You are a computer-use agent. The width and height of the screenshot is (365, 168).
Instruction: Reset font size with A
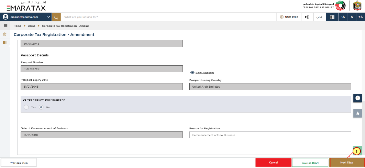[352, 17]
